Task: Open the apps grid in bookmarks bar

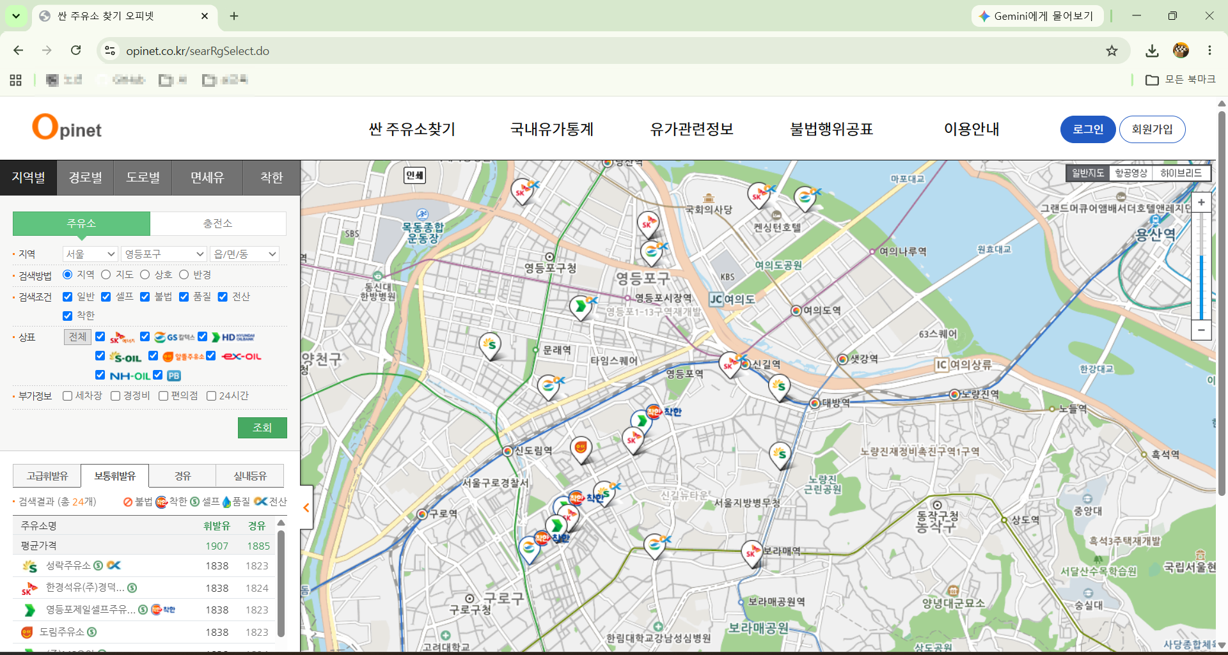Action: (16, 80)
